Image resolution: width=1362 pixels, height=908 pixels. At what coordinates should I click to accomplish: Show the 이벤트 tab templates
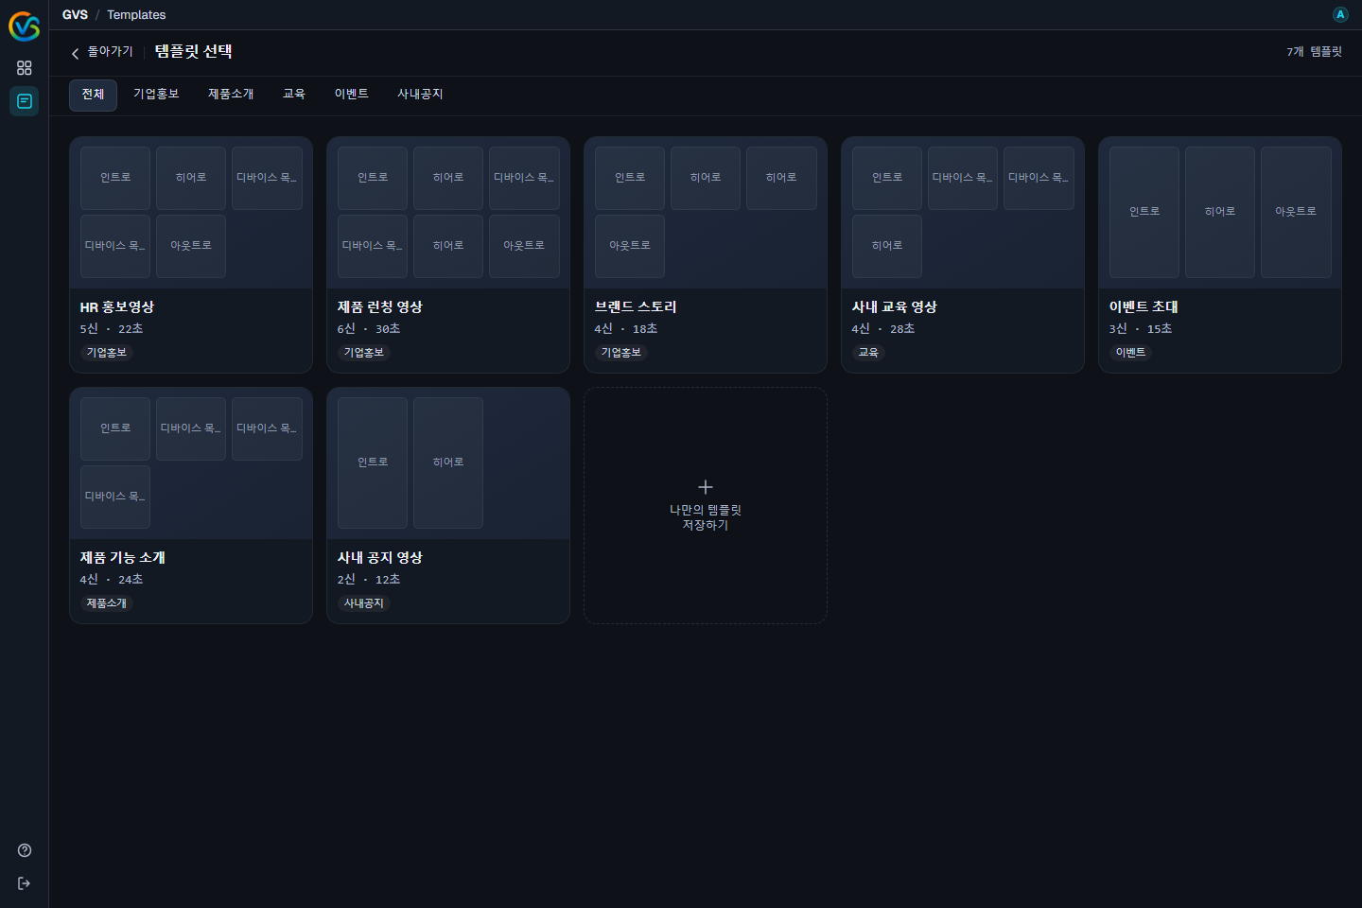[351, 95]
